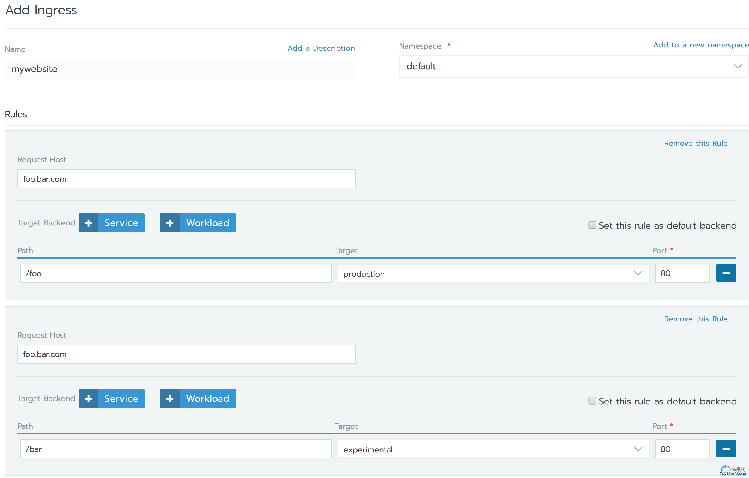The image size is (749, 478).
Task: Click Add to a new namespace link
Action: pos(701,45)
